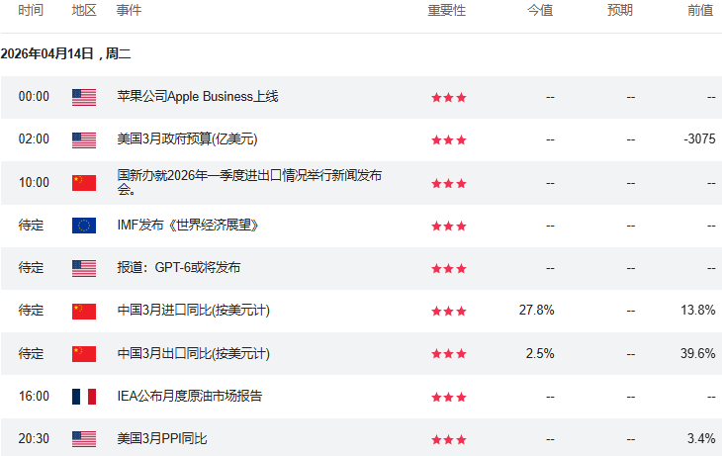Click time 20:30
The width and height of the screenshot is (722, 456).
pos(34,438)
